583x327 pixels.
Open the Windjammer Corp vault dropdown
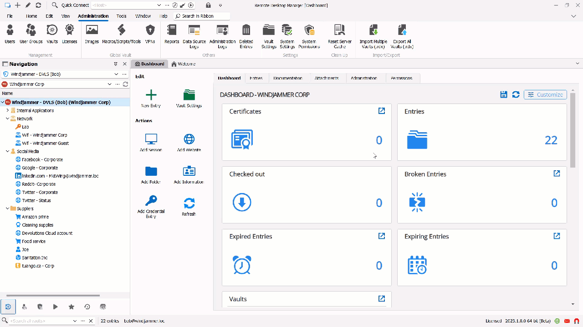(109, 84)
